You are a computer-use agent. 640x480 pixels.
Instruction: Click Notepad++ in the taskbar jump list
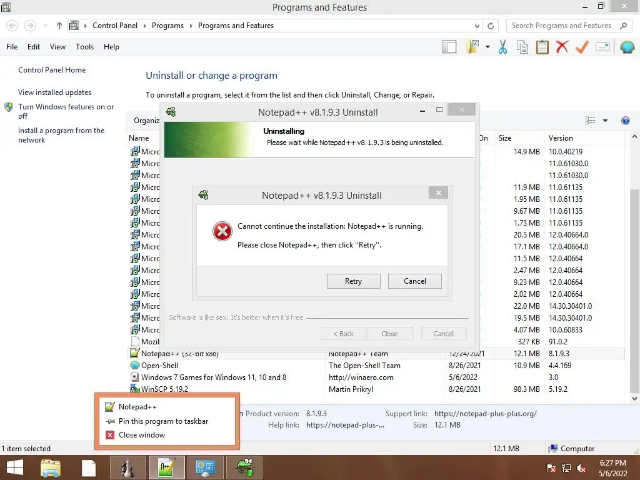166,406
